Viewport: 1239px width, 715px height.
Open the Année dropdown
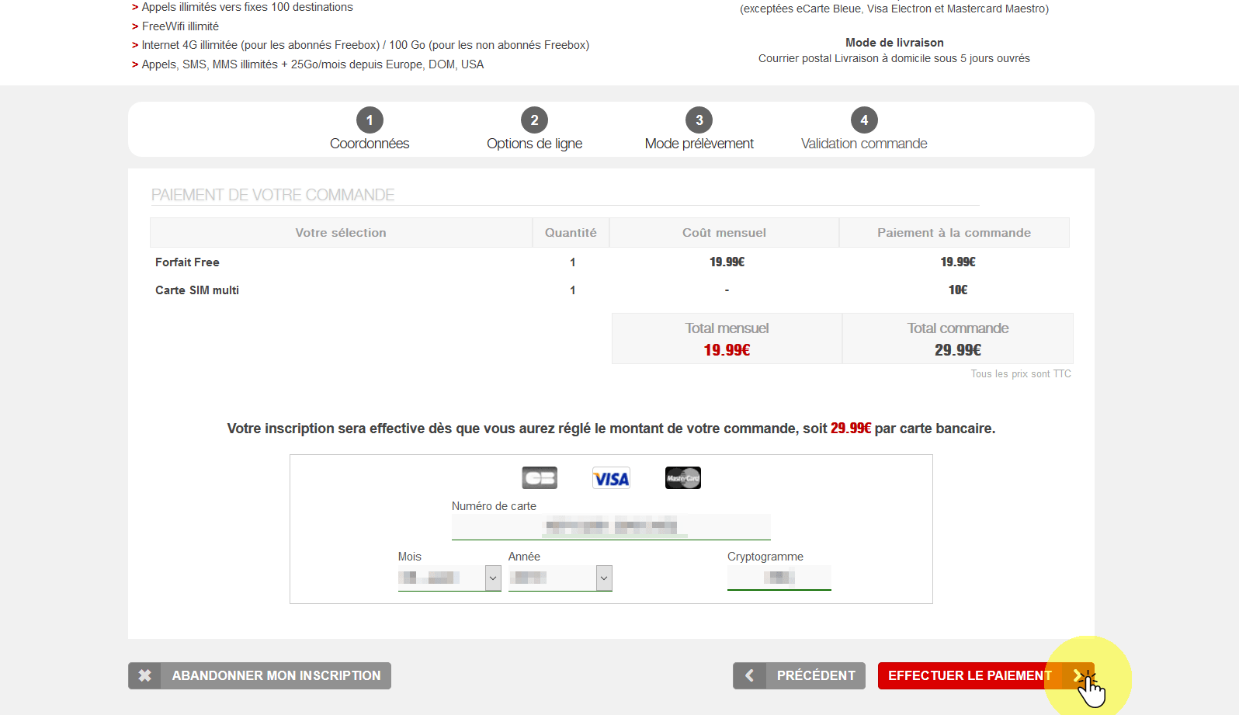(x=560, y=578)
